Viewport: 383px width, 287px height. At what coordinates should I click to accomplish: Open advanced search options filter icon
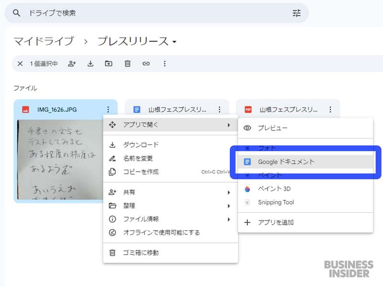[x=297, y=13]
